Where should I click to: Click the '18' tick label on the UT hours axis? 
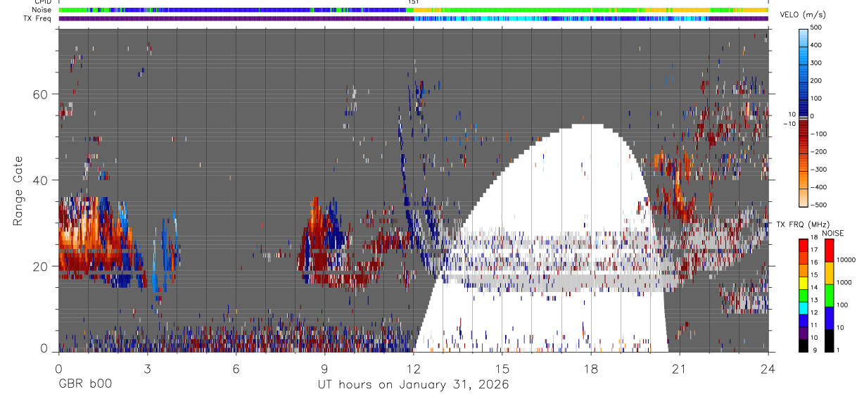[590, 369]
